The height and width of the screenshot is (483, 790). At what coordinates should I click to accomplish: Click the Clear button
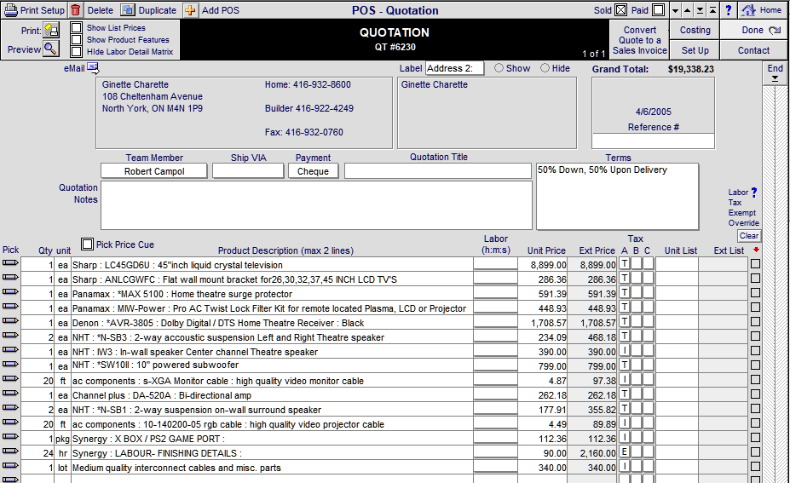(749, 236)
